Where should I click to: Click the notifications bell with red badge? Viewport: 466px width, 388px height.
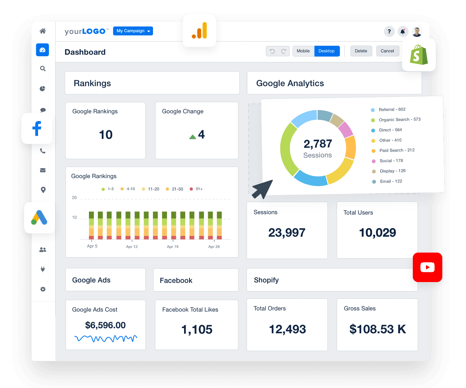coord(403,31)
